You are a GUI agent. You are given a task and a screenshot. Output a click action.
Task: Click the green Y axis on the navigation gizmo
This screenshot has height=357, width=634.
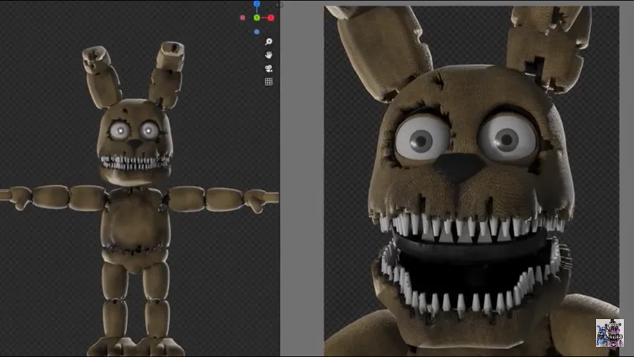pos(256,18)
